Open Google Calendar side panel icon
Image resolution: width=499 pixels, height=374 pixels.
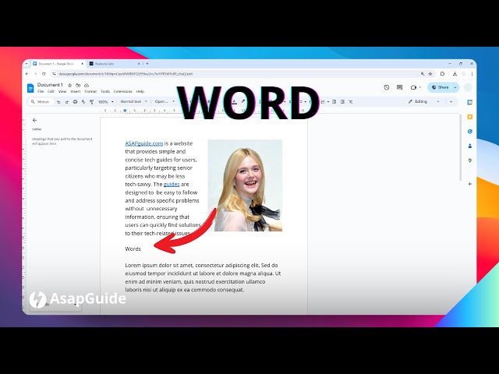pyautogui.click(x=469, y=102)
